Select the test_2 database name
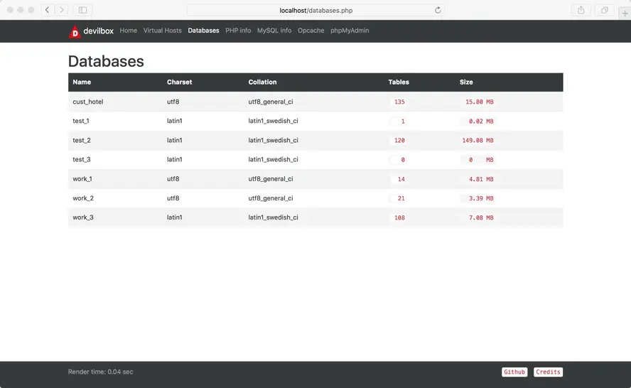Image resolution: width=631 pixels, height=388 pixels. [x=82, y=140]
